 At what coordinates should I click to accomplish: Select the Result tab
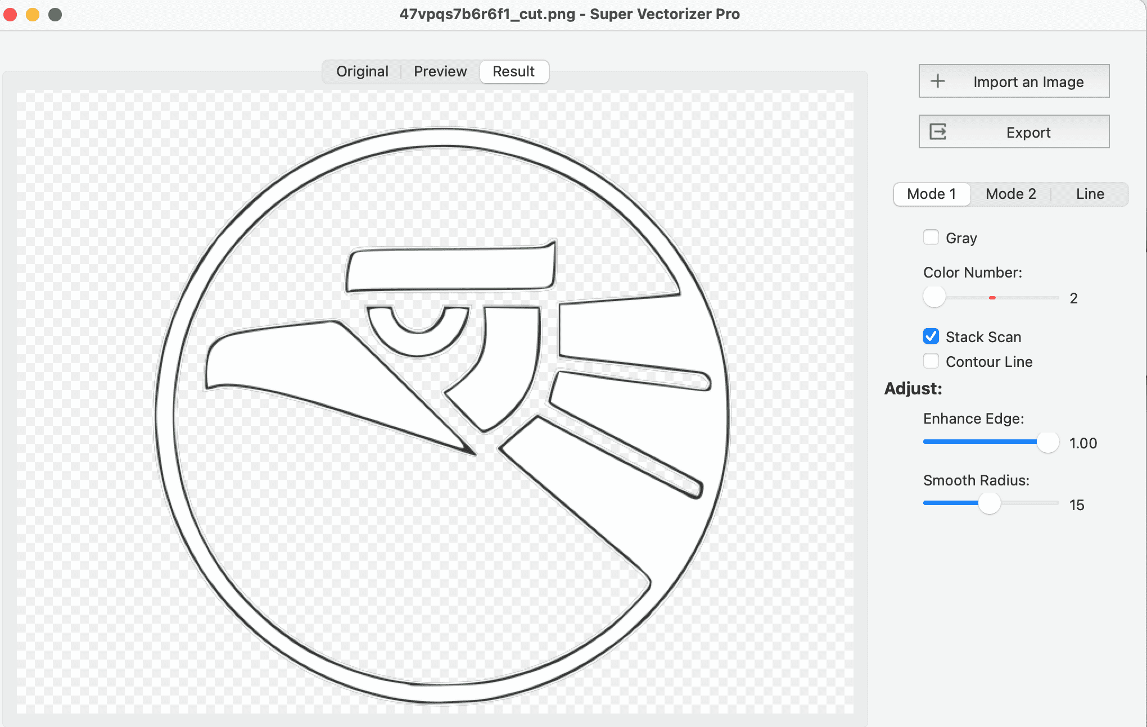pyautogui.click(x=514, y=71)
